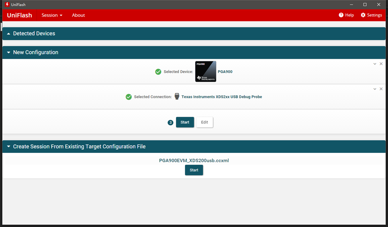
Task: Start the new configuration session
Action: tap(185, 122)
